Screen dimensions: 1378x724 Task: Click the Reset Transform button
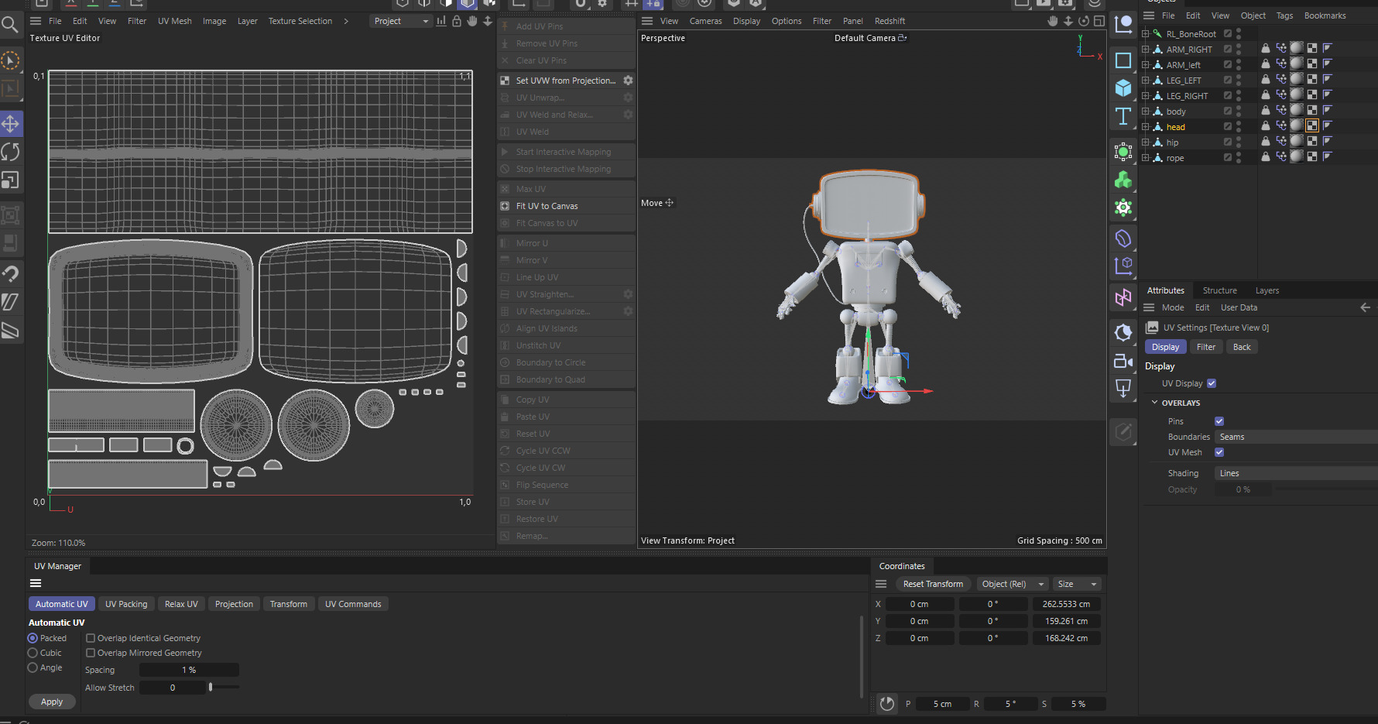(933, 584)
